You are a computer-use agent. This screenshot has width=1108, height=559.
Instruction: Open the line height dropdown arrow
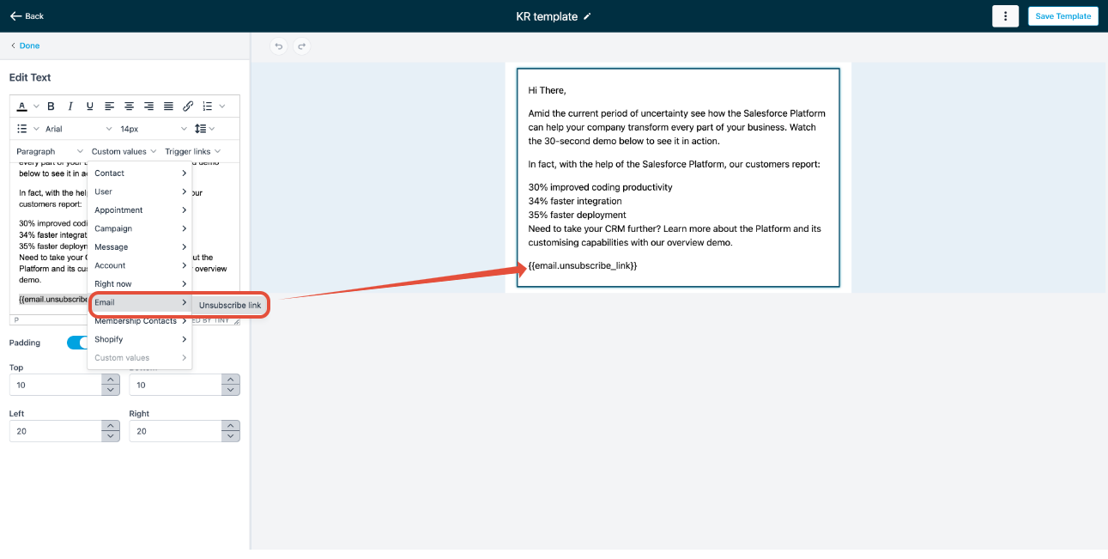tap(211, 129)
